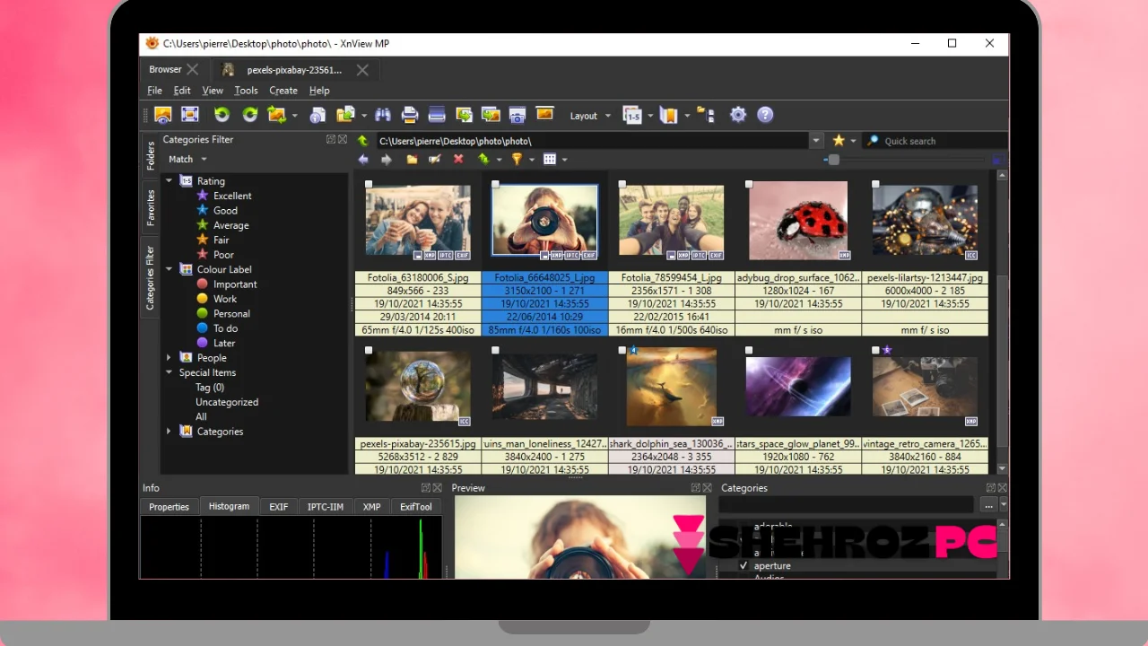Tick checkbox on pexels-pixabay-235615.jpg thumbnail
This screenshot has width=1148, height=646.
tap(370, 351)
